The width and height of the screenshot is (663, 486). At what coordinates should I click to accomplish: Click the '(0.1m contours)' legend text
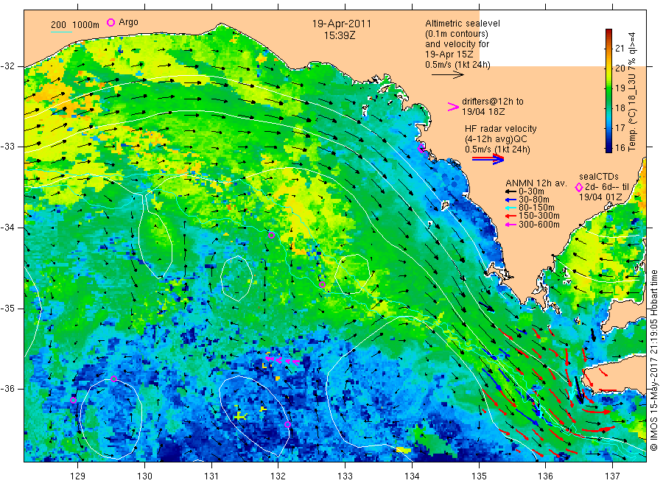(457, 34)
